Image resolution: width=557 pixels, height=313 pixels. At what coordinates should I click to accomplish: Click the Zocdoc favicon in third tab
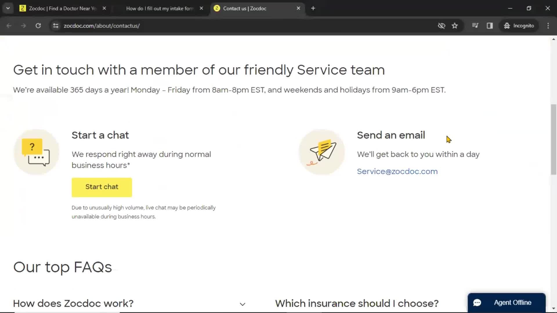tap(217, 8)
